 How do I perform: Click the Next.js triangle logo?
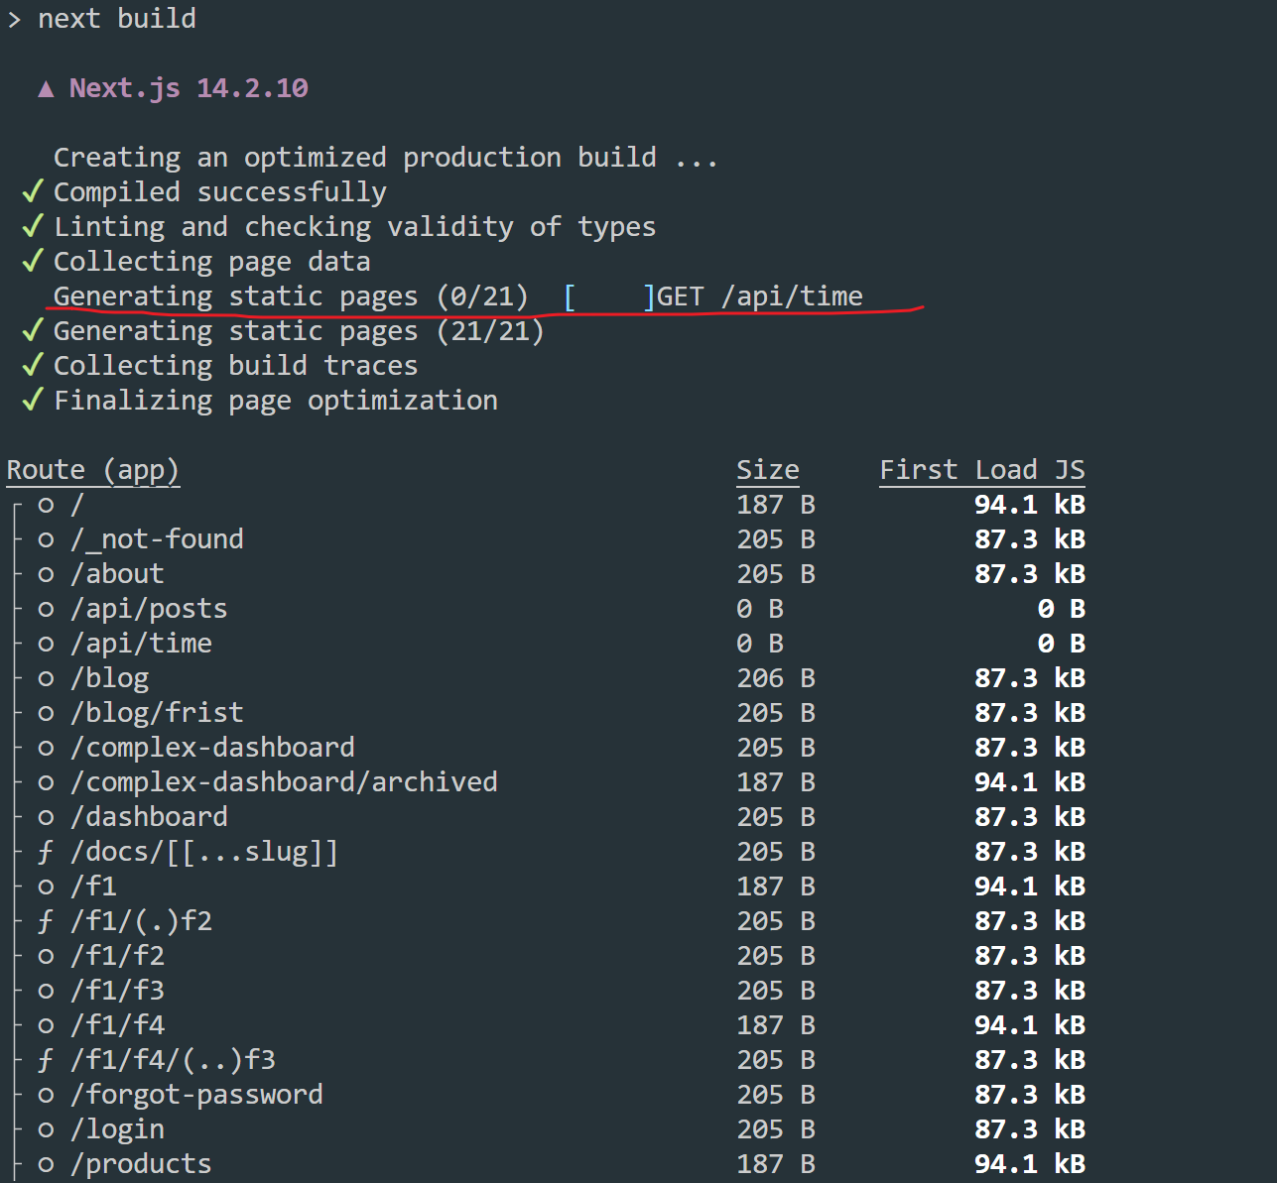point(46,89)
